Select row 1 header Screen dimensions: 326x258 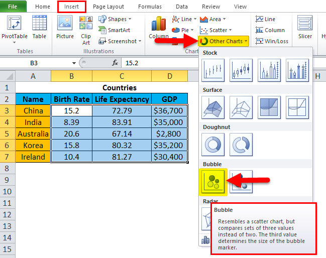[x=8, y=87]
